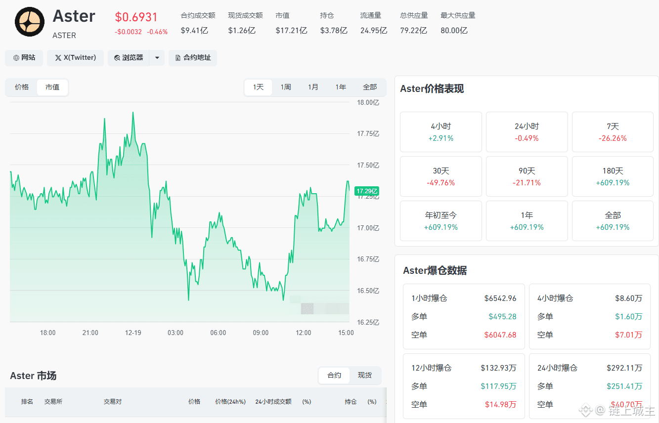Click the 持仓 market table column header
Viewport: 659px width, 423px height.
point(351,402)
